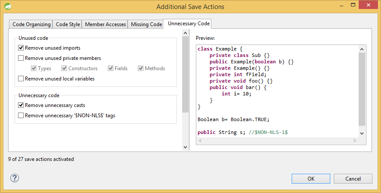Click preview horizontal scroll right arrow
Image resolution: width=381 pixels, height=193 pixels.
coord(355,140)
